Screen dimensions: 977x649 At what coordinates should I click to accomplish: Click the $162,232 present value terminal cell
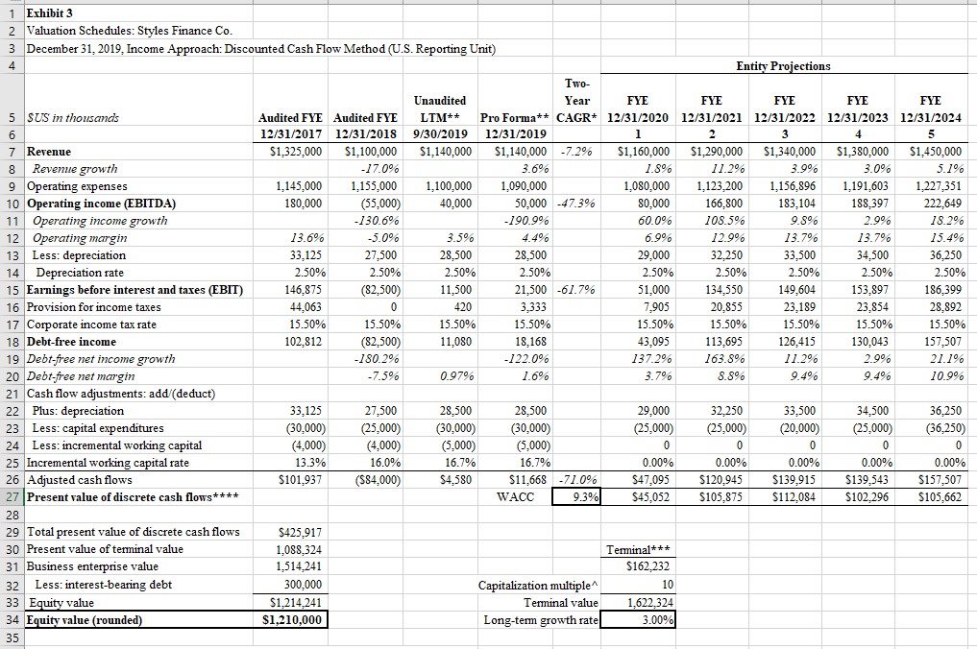point(638,567)
